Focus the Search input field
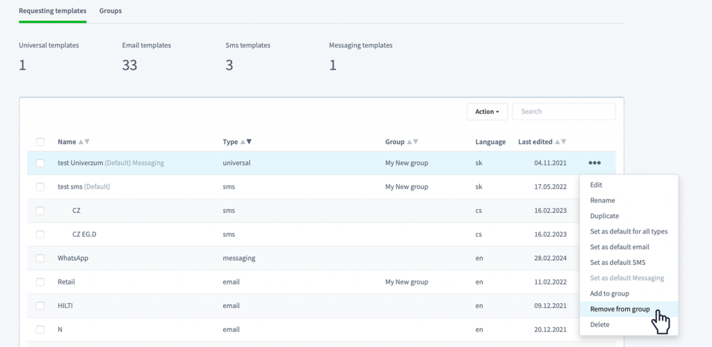The height and width of the screenshot is (347, 712). (x=564, y=112)
